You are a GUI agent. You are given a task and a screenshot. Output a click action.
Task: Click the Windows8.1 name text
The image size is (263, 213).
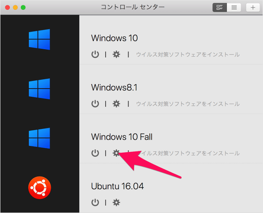coord(114,87)
